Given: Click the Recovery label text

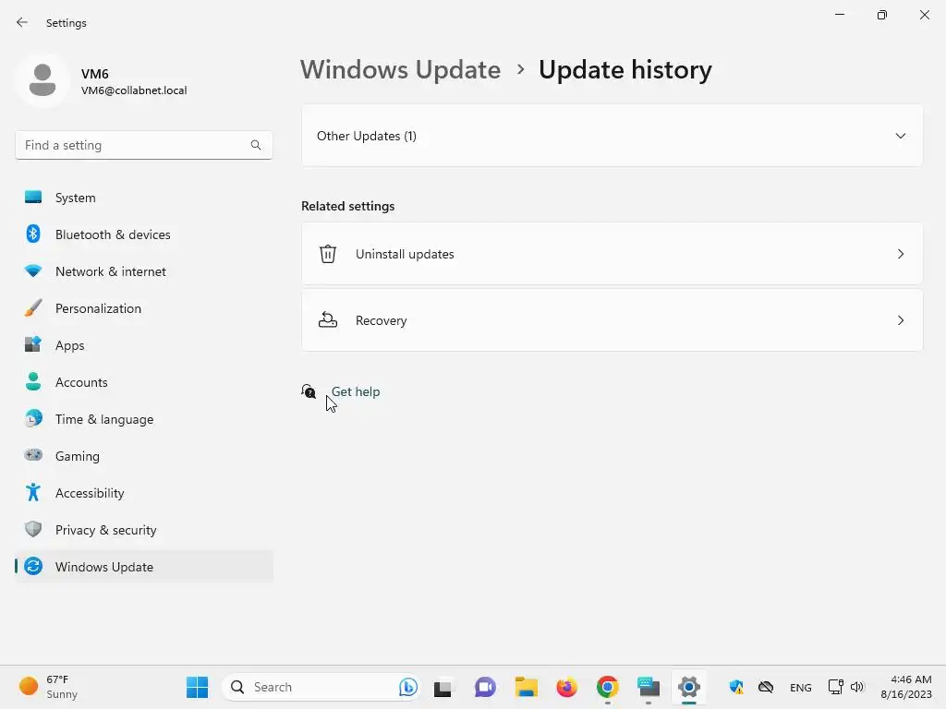Looking at the screenshot, I should tap(382, 320).
